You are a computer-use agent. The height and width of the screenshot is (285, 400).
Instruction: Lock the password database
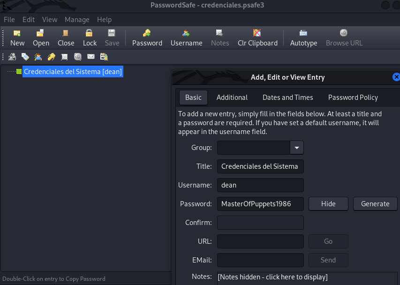click(90, 37)
